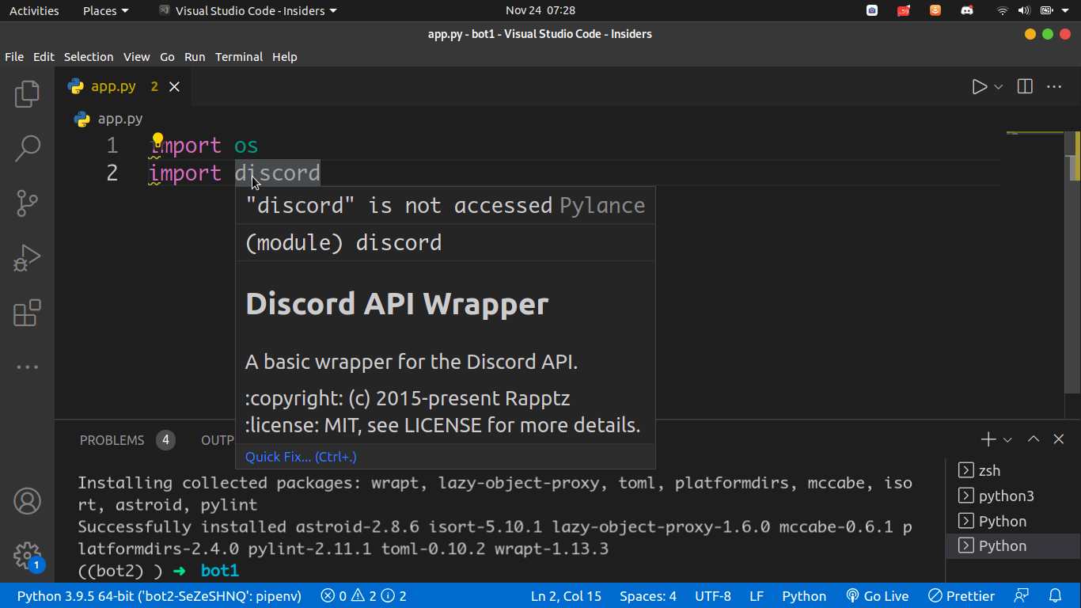Open the Explorer sidebar

(27, 93)
